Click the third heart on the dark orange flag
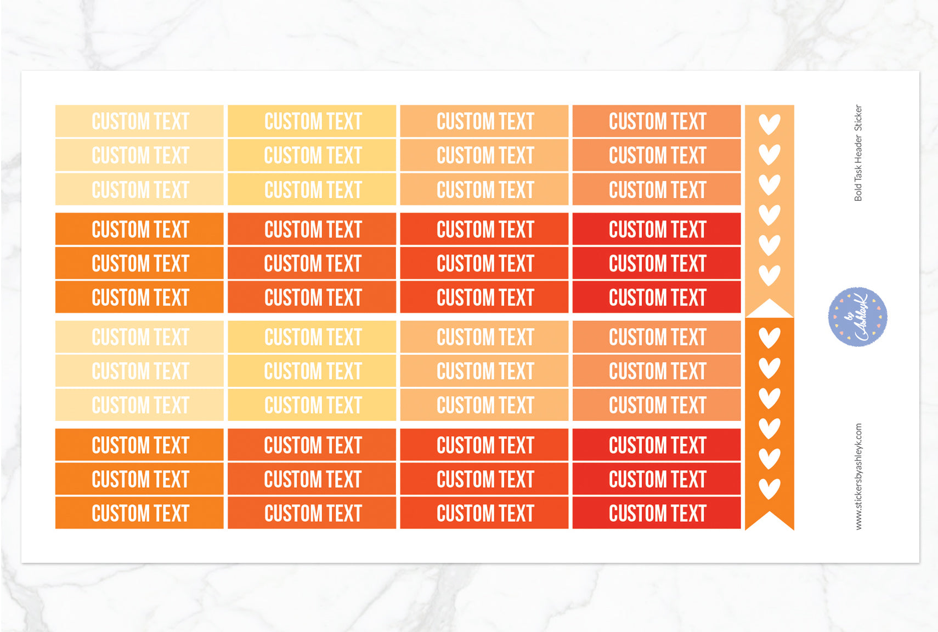938x632 pixels. tap(769, 398)
